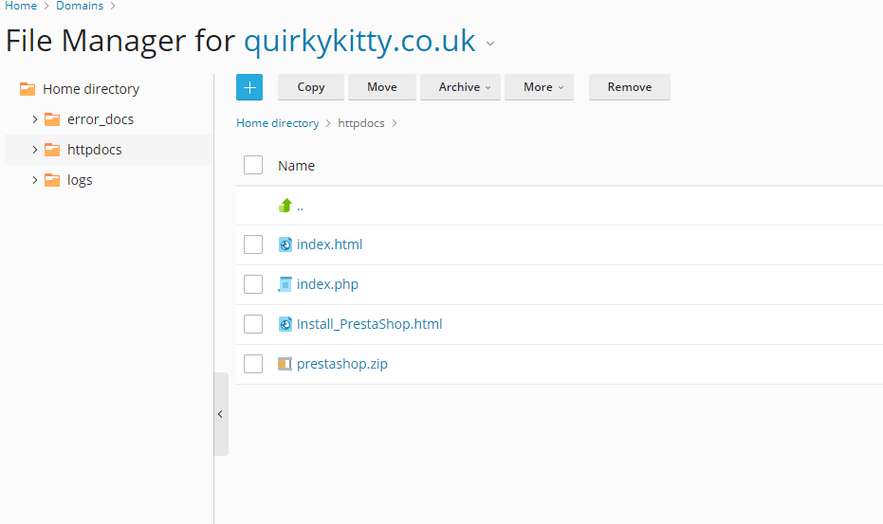Click the green up-arrow parent directory icon

tap(285, 206)
